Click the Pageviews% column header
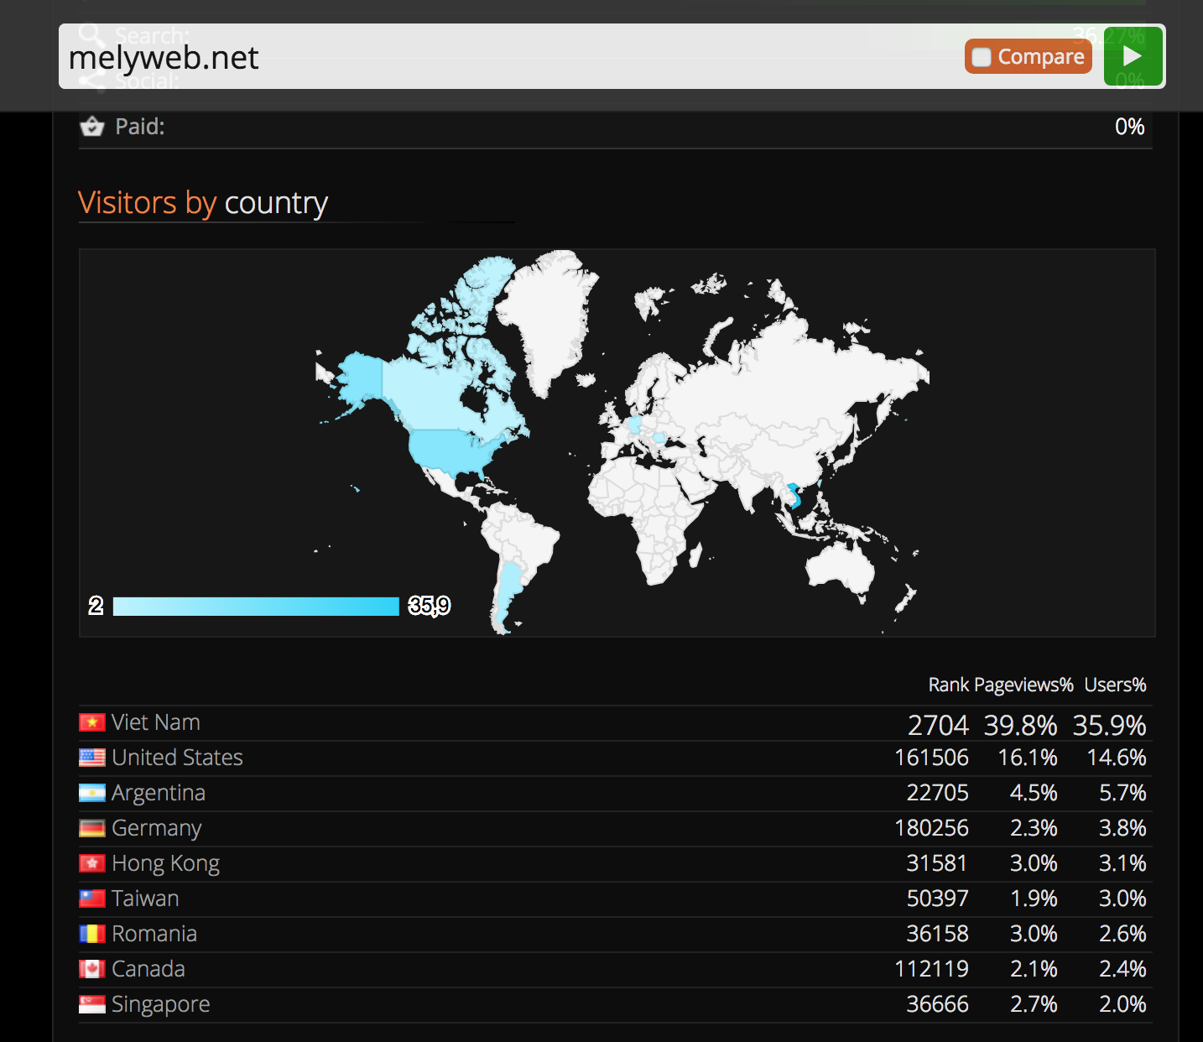The width and height of the screenshot is (1203, 1042). 1024,685
